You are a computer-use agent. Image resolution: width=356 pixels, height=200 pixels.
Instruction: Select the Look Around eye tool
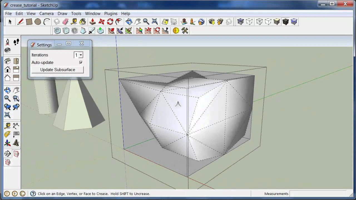click(x=8, y=50)
